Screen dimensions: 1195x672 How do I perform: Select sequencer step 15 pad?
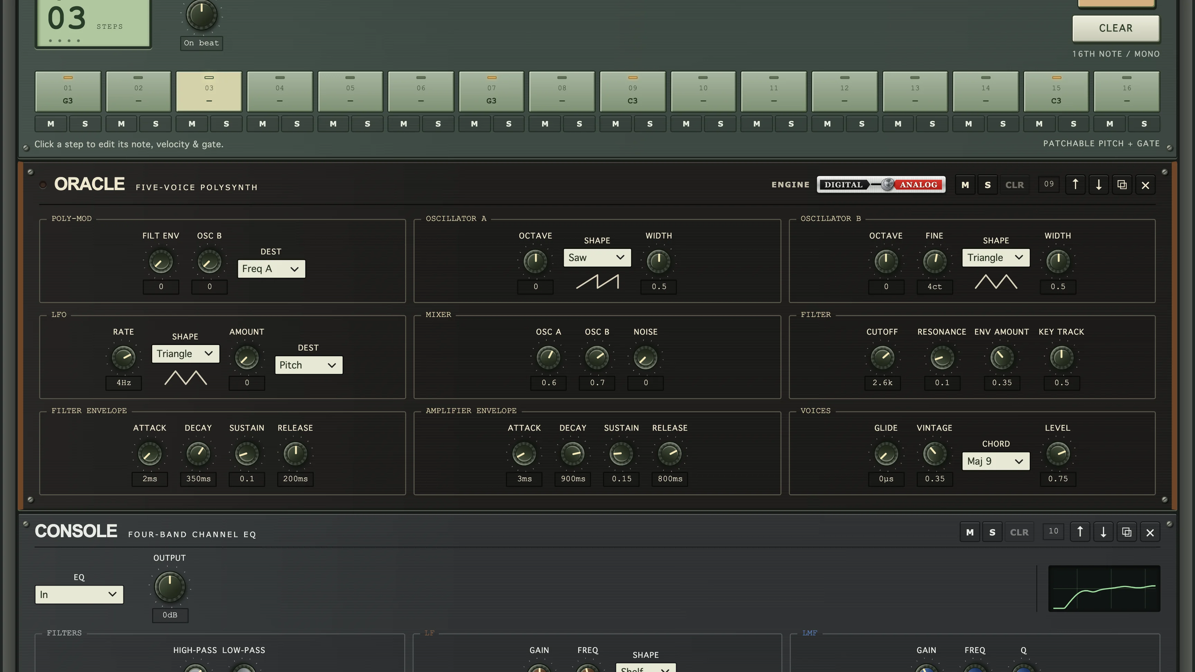click(1056, 91)
